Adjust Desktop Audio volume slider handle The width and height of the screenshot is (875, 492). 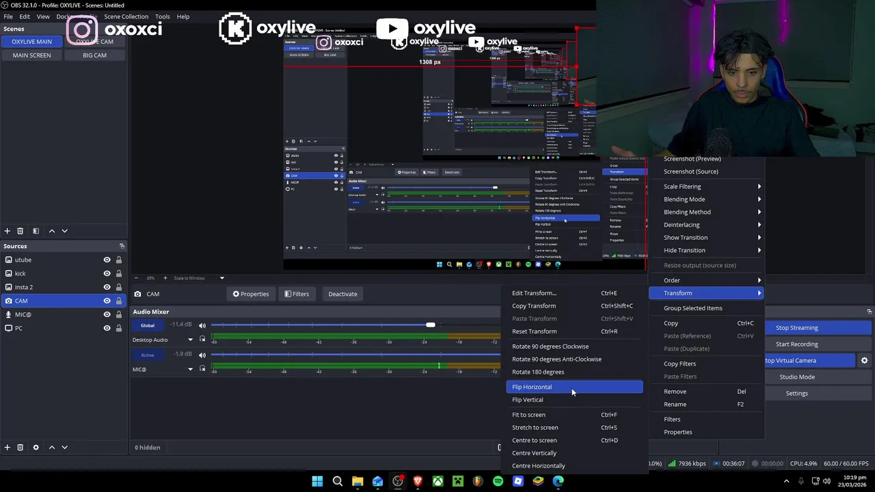(x=430, y=325)
